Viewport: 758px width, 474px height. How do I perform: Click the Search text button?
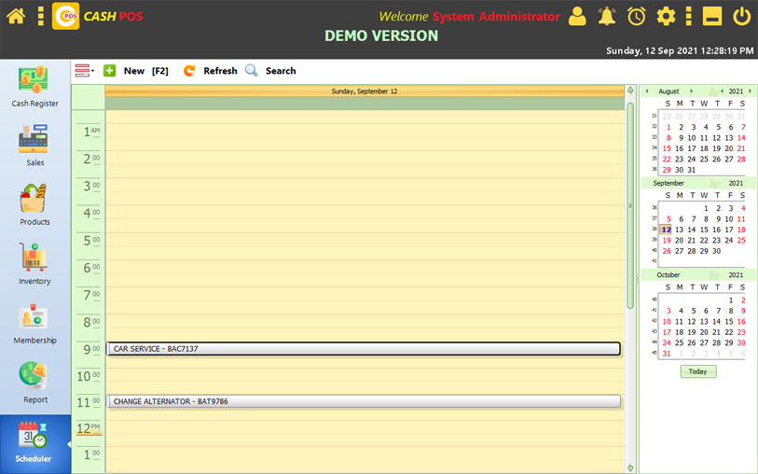[x=281, y=71]
